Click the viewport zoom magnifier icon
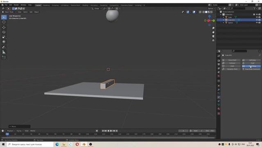The height and width of the screenshot is (147, 262). (213, 28)
